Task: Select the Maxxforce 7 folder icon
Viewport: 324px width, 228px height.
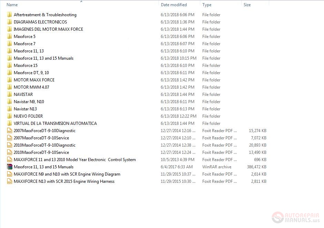Action: pos(10,43)
